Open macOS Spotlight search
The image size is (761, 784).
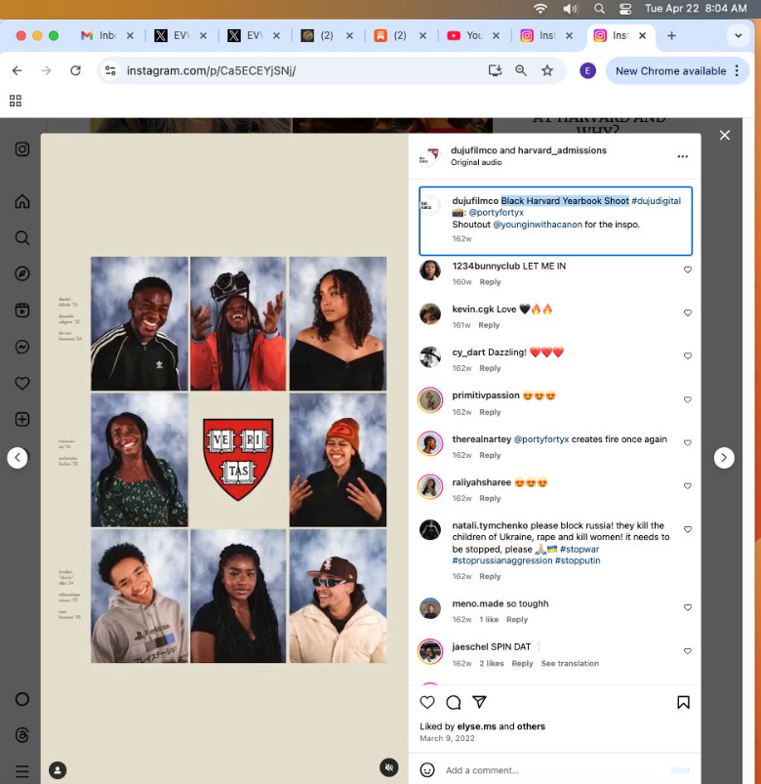click(599, 9)
